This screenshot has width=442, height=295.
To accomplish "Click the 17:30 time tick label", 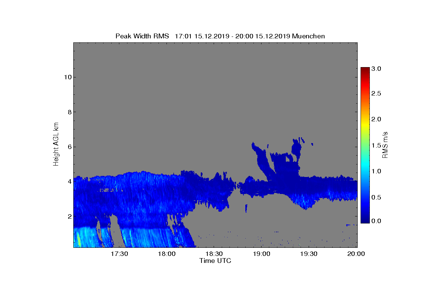I will coord(119,254).
